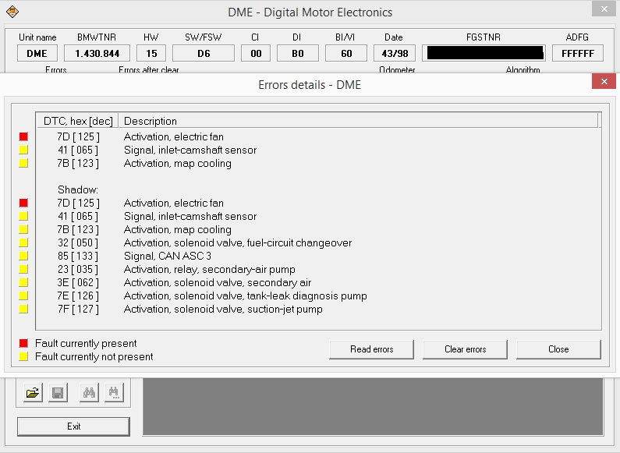Viewport: 620px width, 453px height.
Task: Close the Errors details dialog with red X
Action: click(x=604, y=81)
